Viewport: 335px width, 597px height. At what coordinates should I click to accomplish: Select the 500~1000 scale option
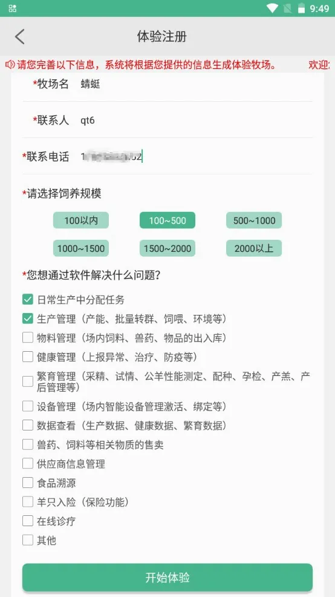coord(254,220)
